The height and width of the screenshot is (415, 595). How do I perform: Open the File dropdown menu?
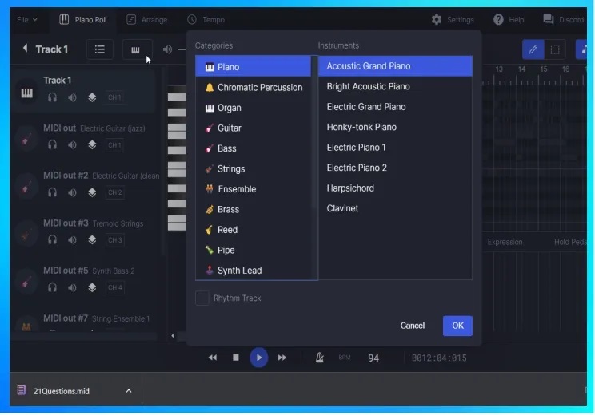(x=26, y=19)
